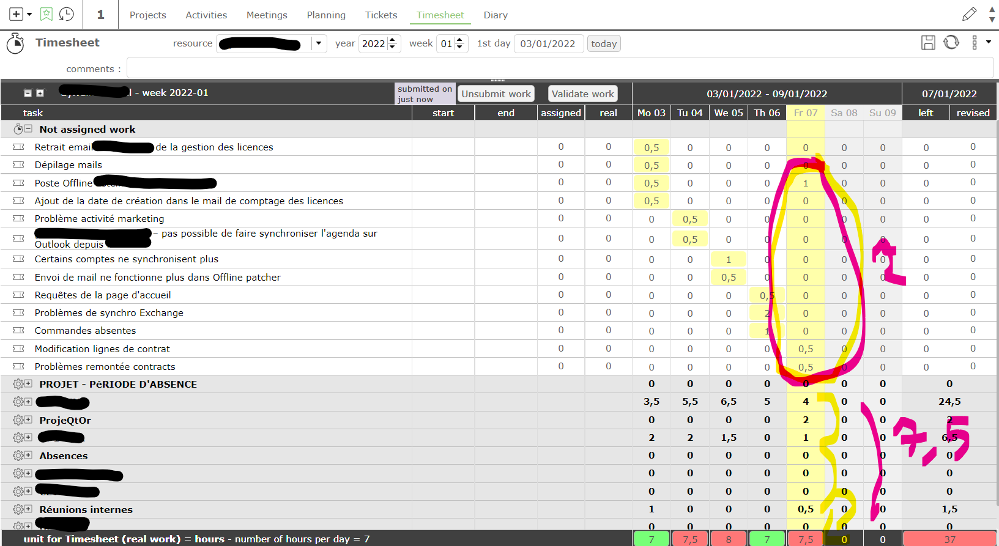
Task: Open the favorites bookmark icon
Action: 46,14
